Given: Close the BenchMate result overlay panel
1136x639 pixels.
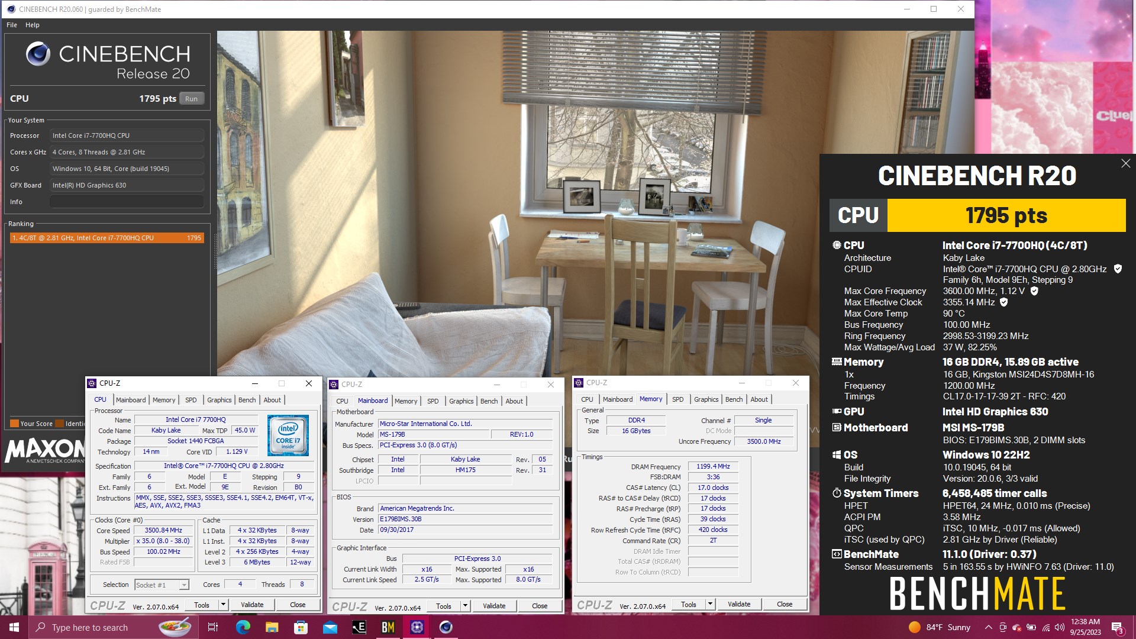Looking at the screenshot, I should [1125, 163].
